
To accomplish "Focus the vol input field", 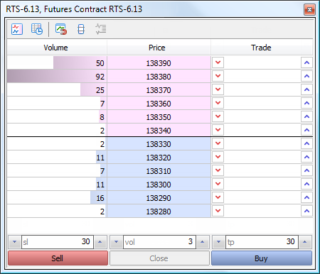I will pyautogui.click(x=159, y=242).
